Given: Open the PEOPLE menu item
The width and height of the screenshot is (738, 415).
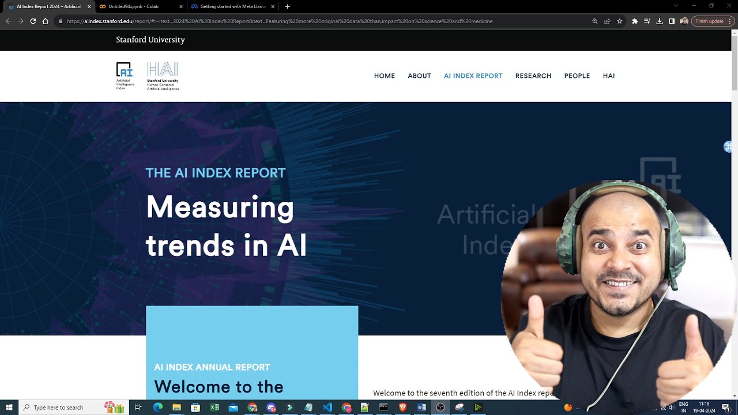Looking at the screenshot, I should click(x=577, y=76).
